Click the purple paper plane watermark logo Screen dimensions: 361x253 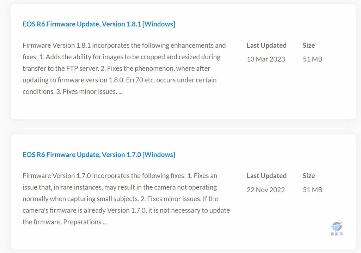coord(336,227)
